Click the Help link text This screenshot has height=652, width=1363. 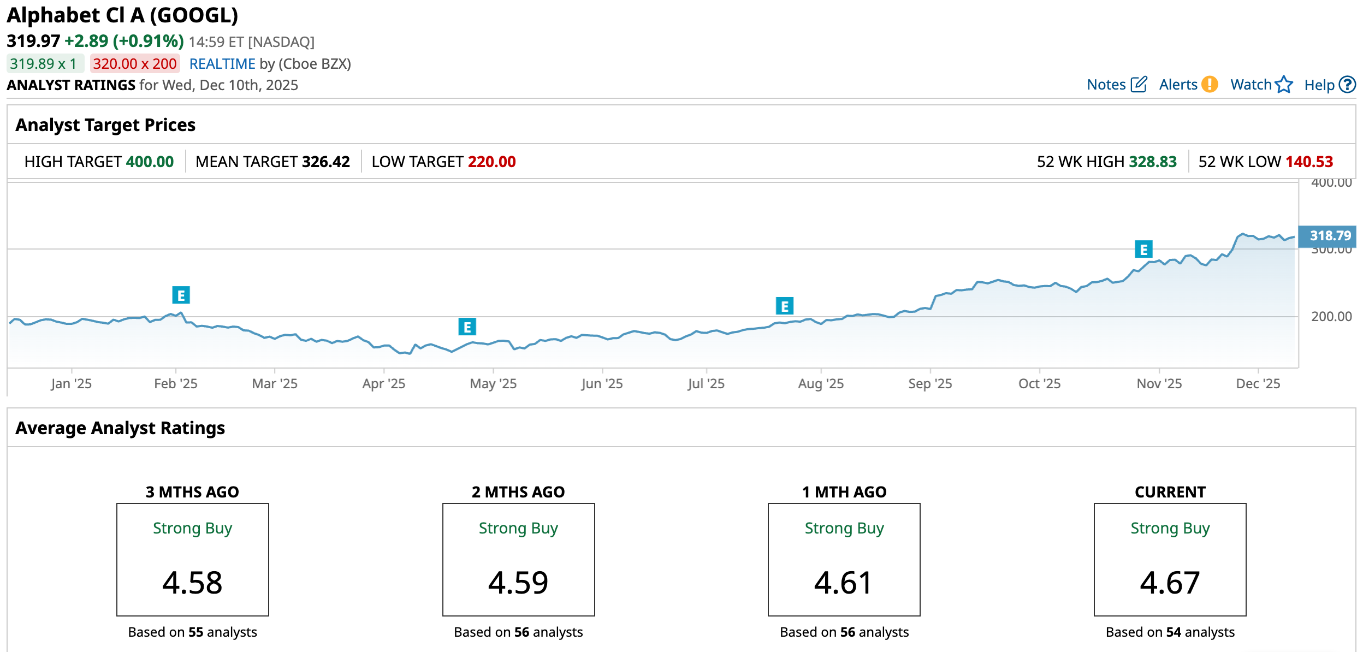[x=1319, y=85]
